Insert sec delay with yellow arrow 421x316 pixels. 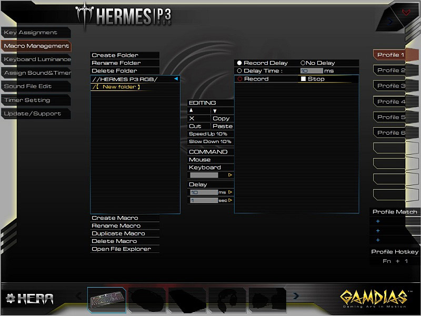[x=230, y=200]
